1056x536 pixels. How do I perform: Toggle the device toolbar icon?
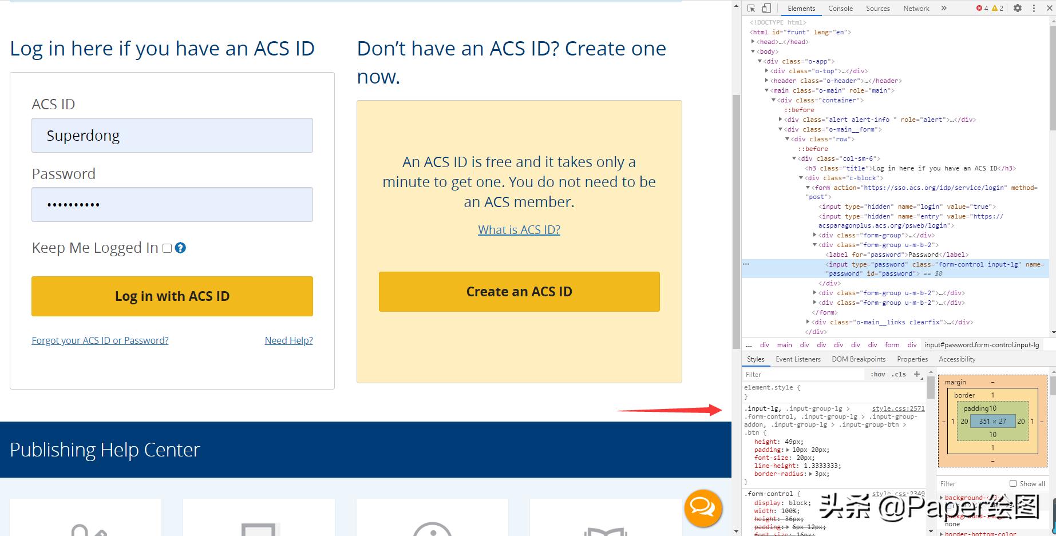[x=766, y=8]
